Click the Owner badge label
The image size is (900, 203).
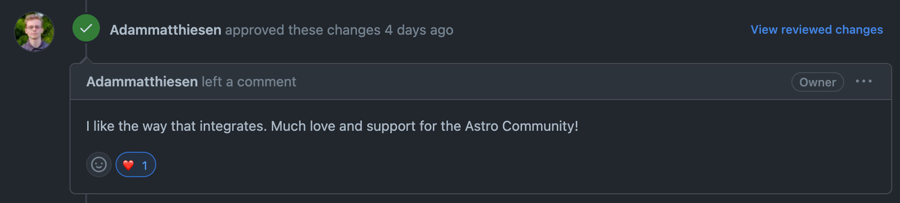click(x=817, y=82)
